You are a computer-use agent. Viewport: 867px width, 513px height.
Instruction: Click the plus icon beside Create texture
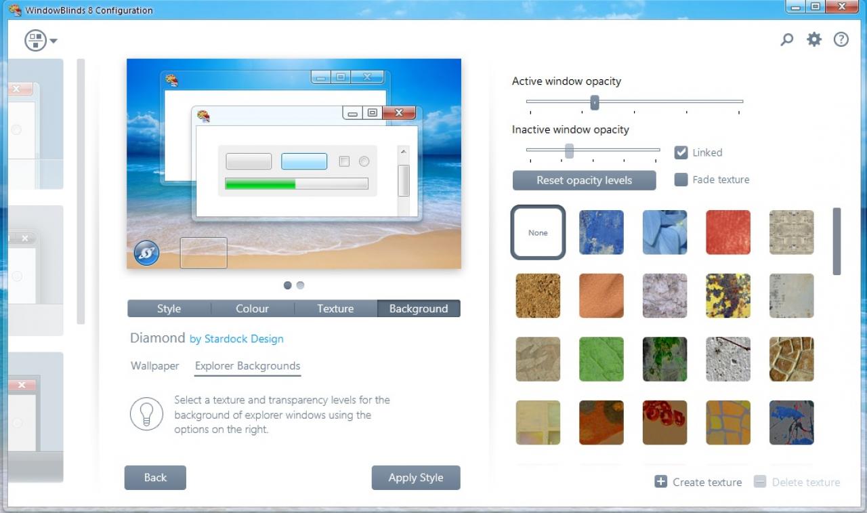[x=661, y=482]
